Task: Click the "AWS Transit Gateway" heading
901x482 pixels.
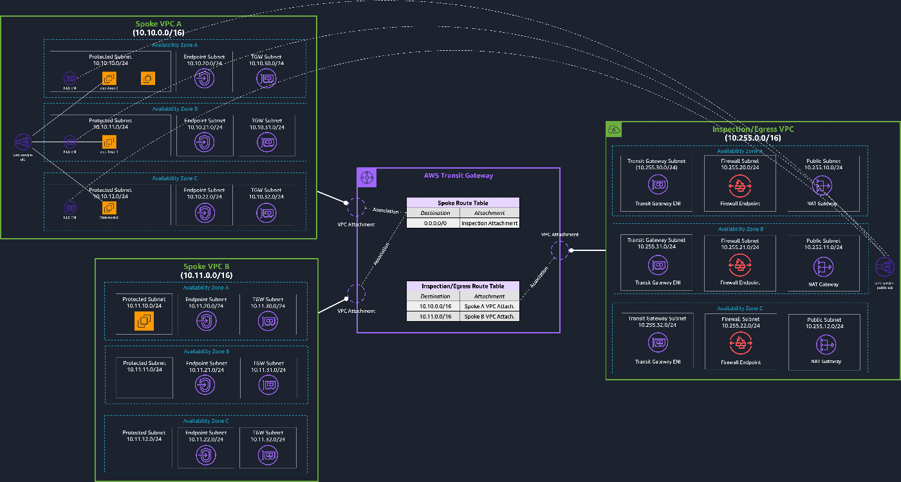Action: (x=458, y=176)
